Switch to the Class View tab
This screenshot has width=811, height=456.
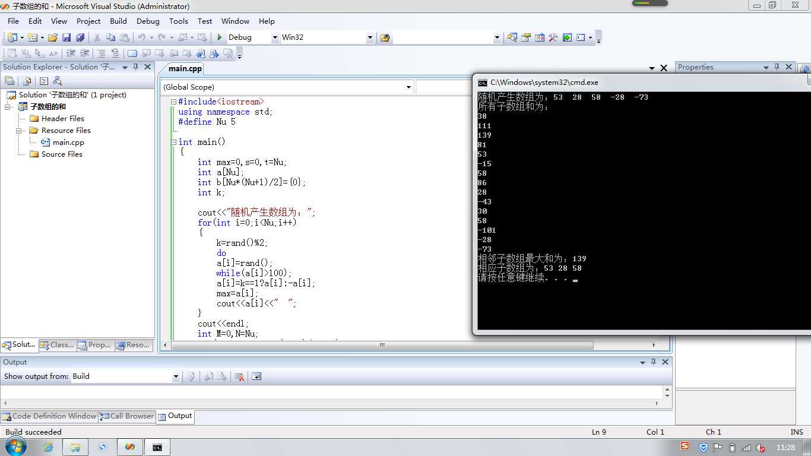pos(57,345)
